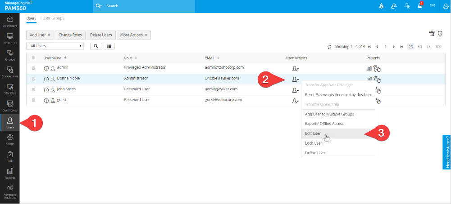Click the notification bell icon
Image resolution: width=451 pixels, height=204 pixels.
click(419, 6)
